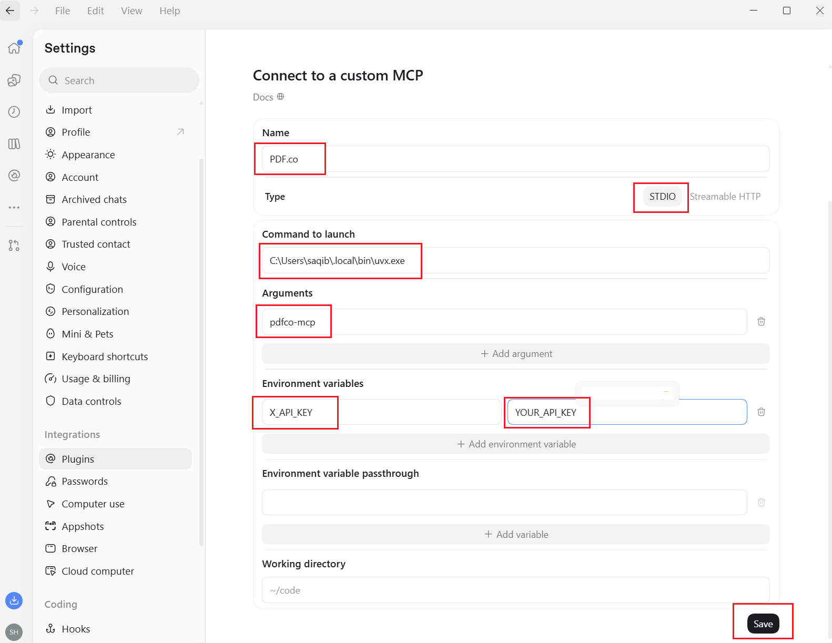Delete the pdfco-mcp argument with its trash icon
The height and width of the screenshot is (643, 832).
(x=761, y=321)
